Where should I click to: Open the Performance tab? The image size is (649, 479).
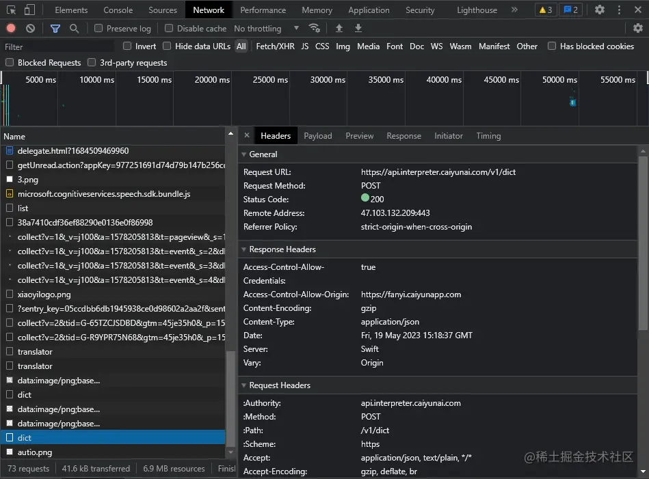click(x=263, y=10)
